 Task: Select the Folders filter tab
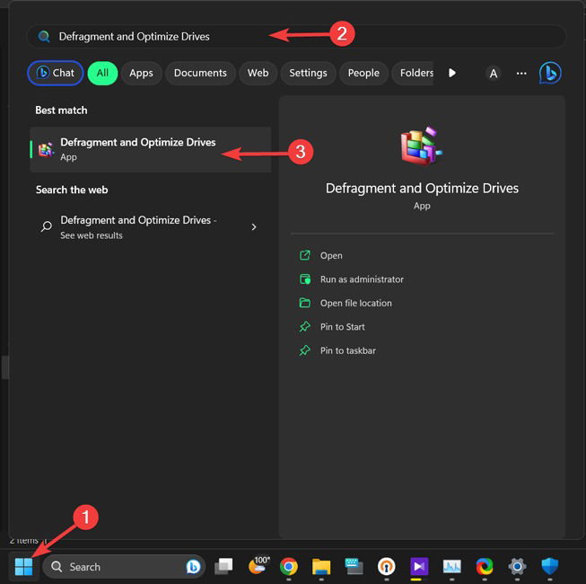(413, 73)
